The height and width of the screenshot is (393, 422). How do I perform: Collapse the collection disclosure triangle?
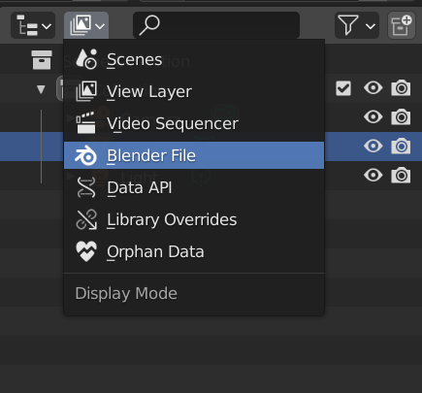point(41,89)
